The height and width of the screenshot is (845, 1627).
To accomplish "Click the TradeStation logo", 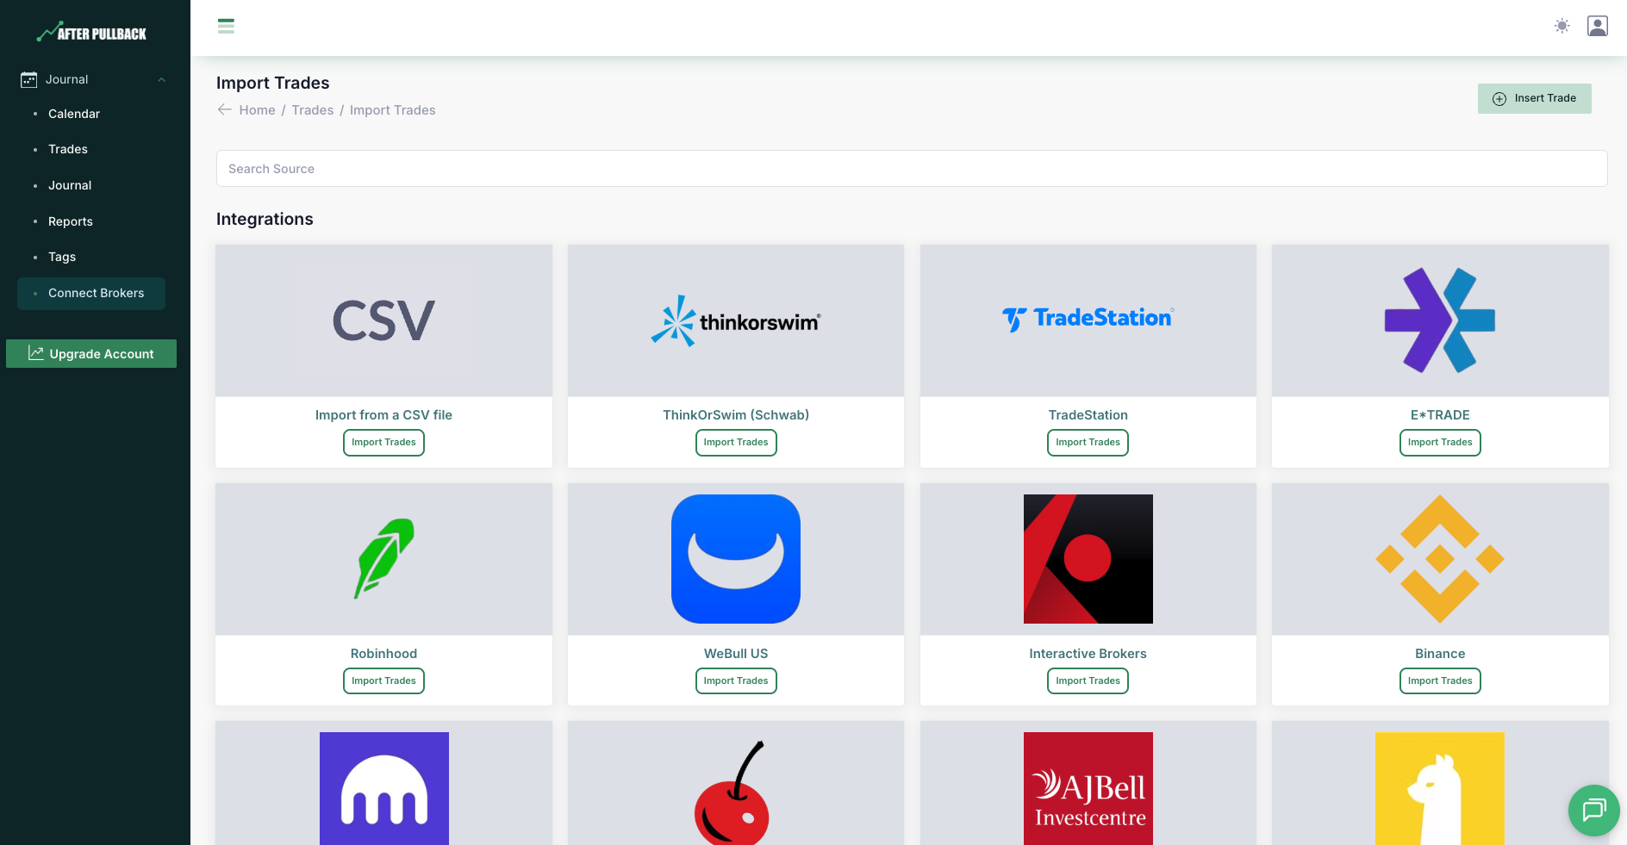I will coord(1088,319).
